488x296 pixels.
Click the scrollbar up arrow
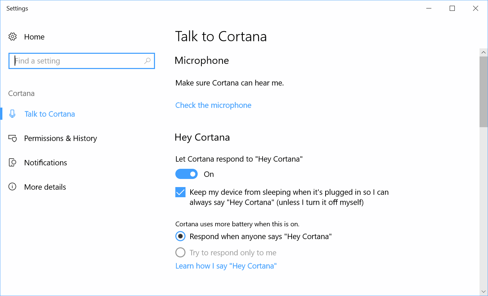484,52
